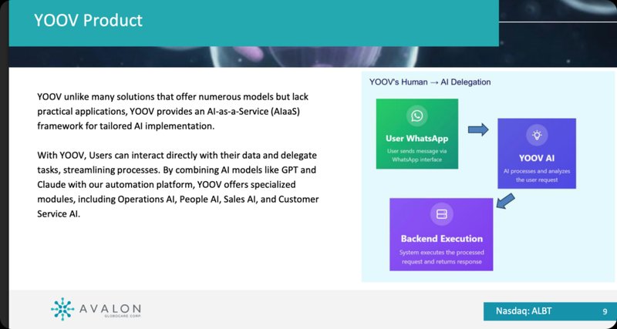Image resolution: width=617 pixels, height=329 pixels.
Task: Click the paragraph starting "With YOOV, Users"
Action: tap(177, 185)
